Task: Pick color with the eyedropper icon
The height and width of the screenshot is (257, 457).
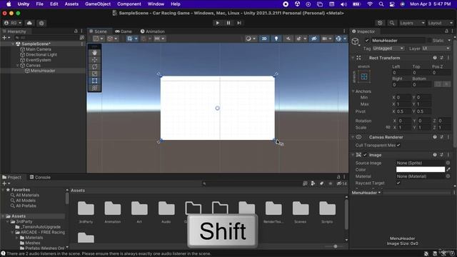Action: [448, 169]
